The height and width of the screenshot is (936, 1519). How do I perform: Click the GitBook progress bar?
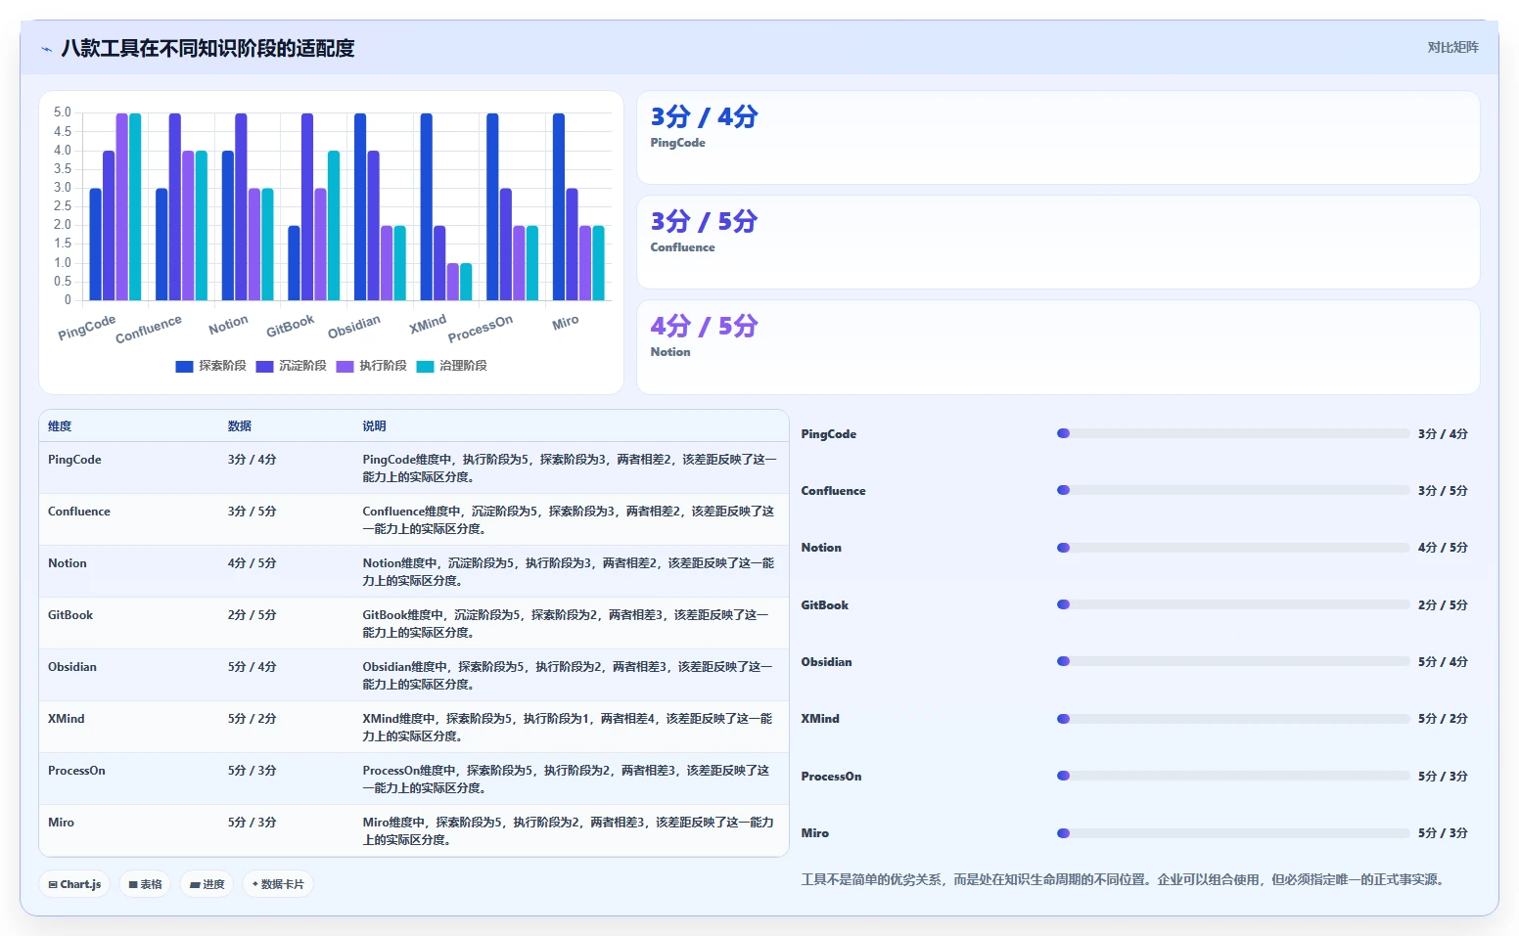(1233, 604)
